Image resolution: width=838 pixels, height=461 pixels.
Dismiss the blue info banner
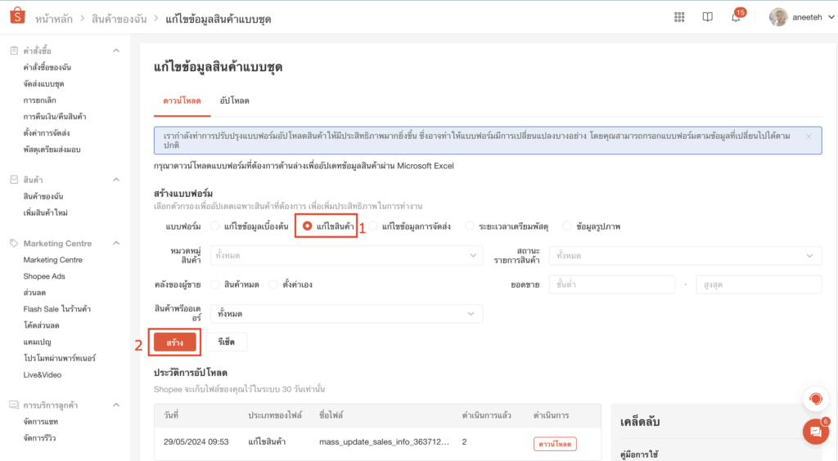[x=809, y=137]
